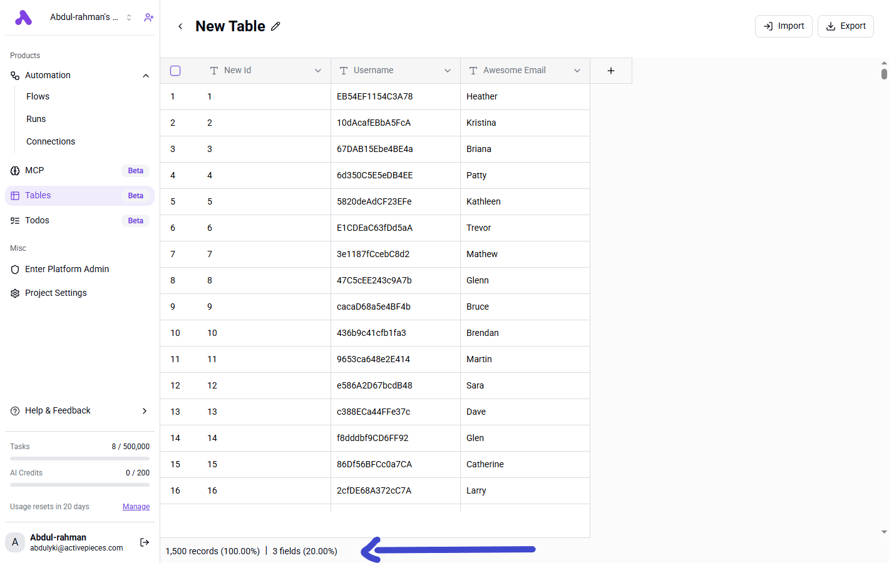The width and height of the screenshot is (889, 563).
Task: Click row number 8 in the table
Action: (173, 280)
